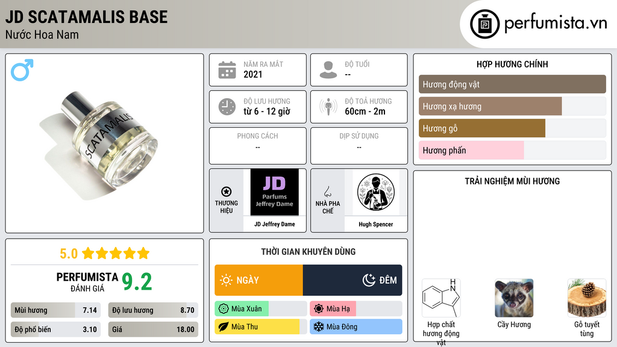
Task: Click the moon icon in the Đêm bar
Action: pos(369,280)
